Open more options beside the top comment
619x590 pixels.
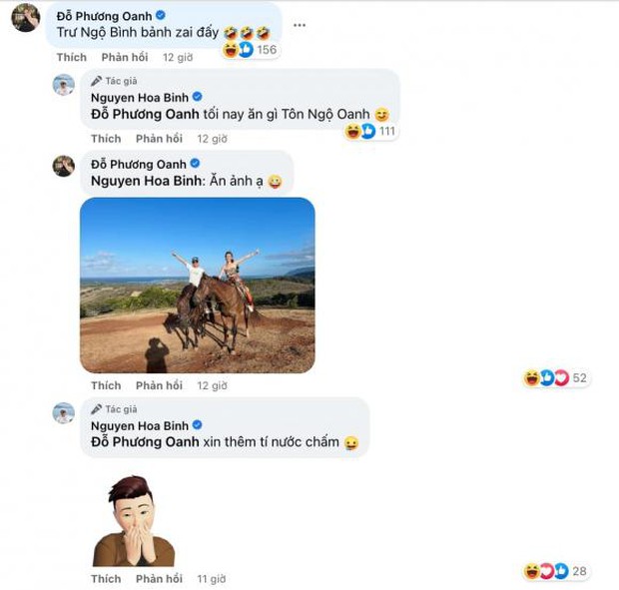[x=300, y=24]
